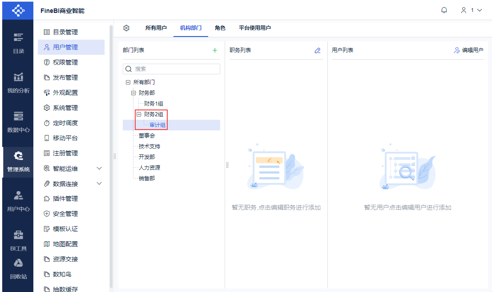This screenshot has width=492, height=292.
Task: Collapse the 财务2组 tree node
Action: 139,114
